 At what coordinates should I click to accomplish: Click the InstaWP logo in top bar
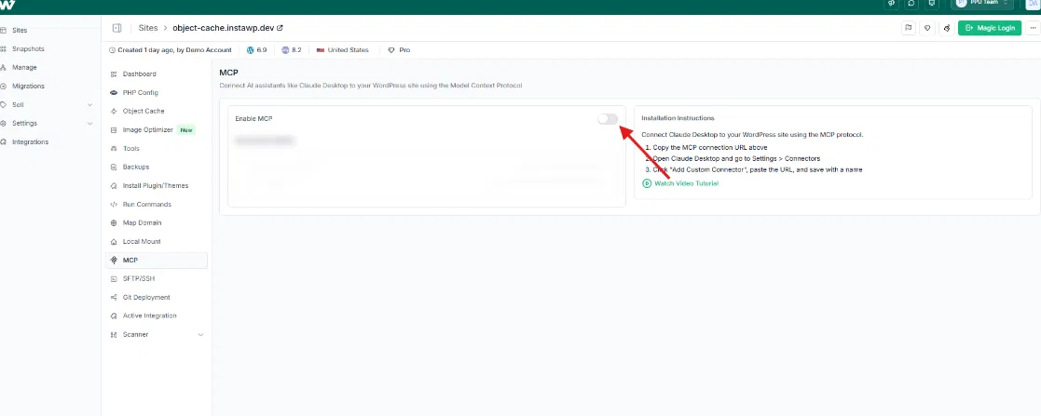[x=7, y=5]
